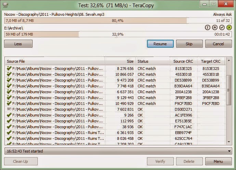Select Source CRC value AC1FE996
The width and height of the screenshot is (236, 170).
(183, 115)
